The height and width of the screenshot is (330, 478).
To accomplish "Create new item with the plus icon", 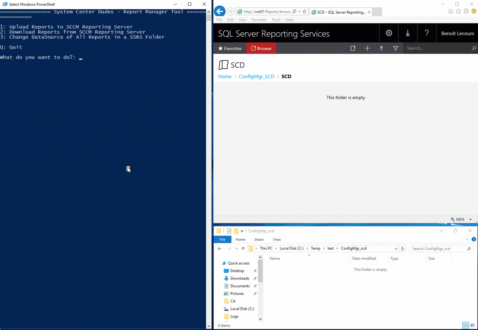I will [367, 48].
